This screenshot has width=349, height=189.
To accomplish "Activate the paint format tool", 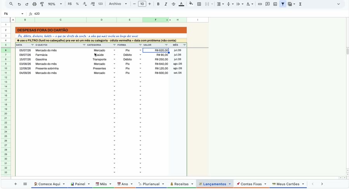I will tap(42, 4).
